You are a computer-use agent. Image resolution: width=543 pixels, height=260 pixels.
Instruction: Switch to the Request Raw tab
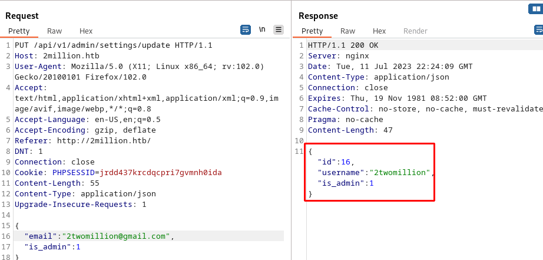tap(54, 31)
